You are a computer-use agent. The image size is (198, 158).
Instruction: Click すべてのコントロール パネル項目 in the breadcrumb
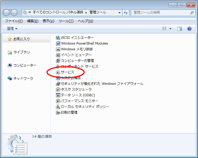[58, 12]
